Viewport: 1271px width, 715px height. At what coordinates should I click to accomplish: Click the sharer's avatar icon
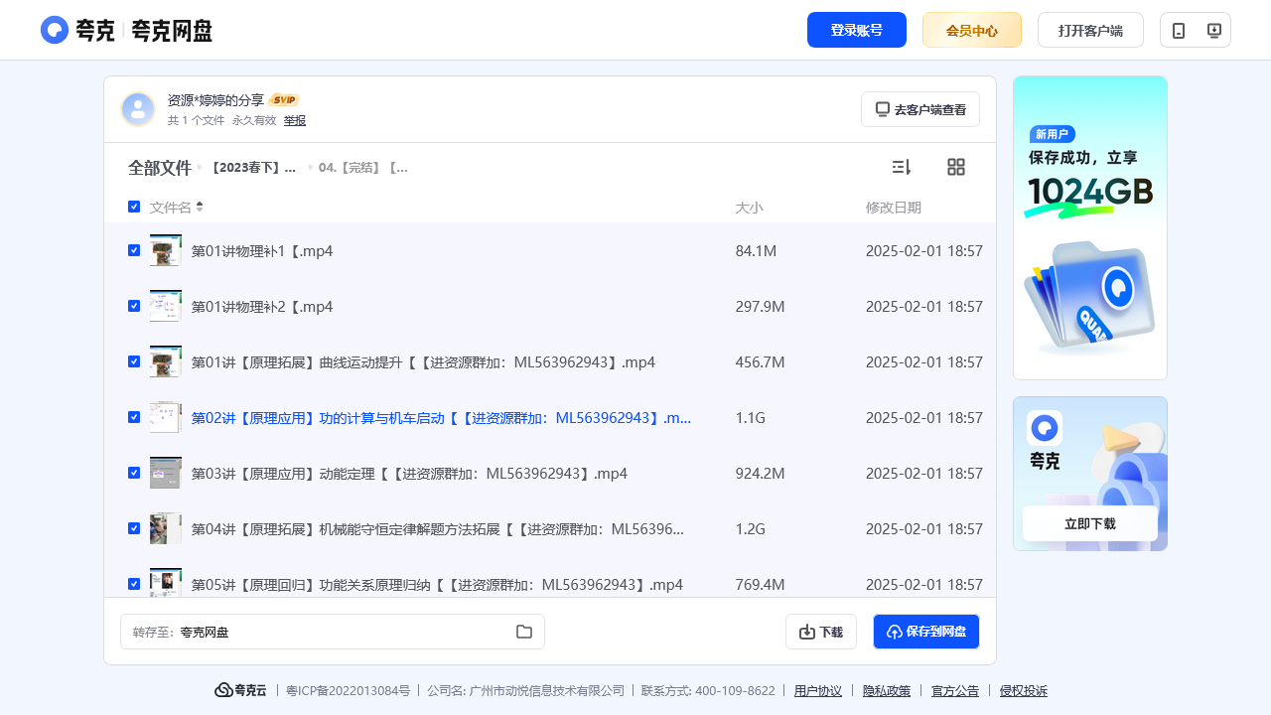[x=138, y=109]
